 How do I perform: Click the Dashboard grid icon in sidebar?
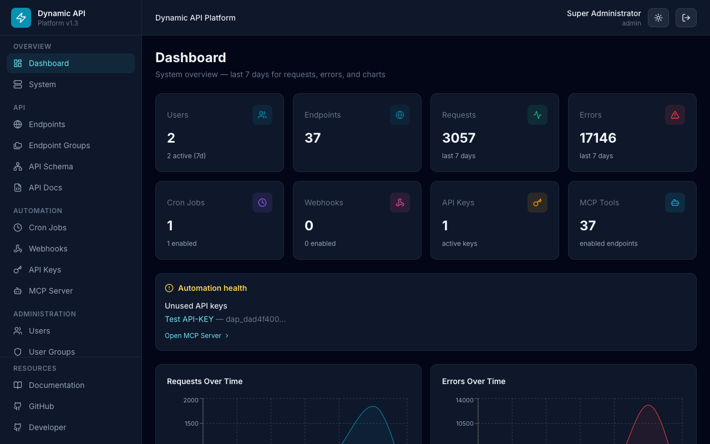(18, 63)
